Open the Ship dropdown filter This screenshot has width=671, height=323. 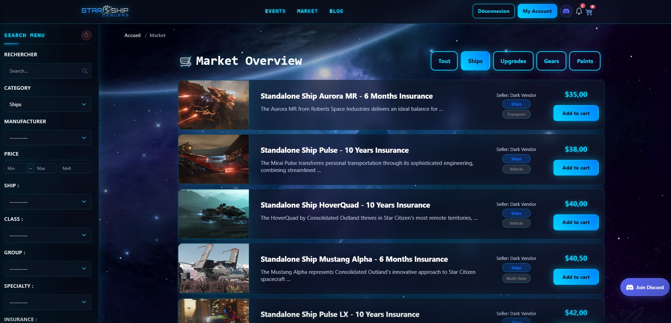tap(48, 202)
